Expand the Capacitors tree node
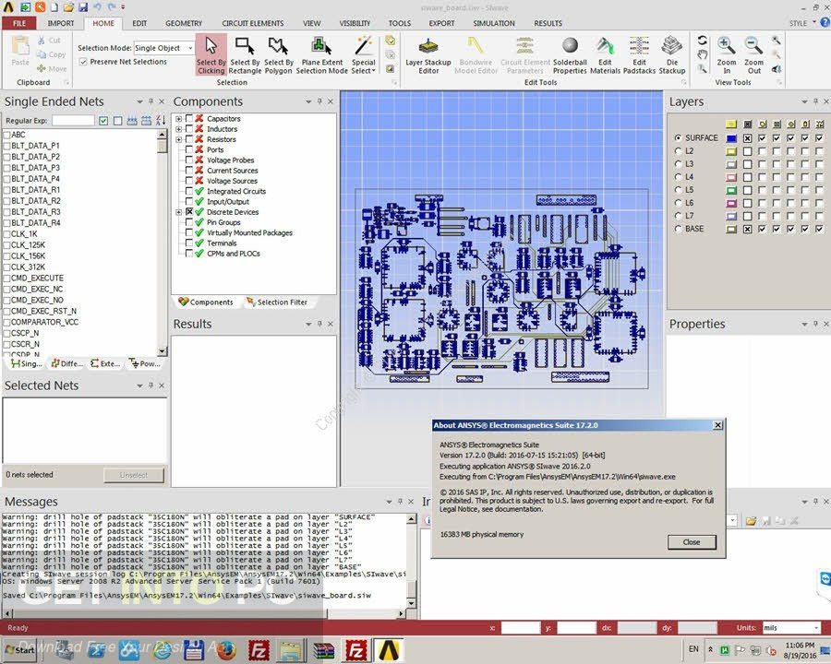The width and height of the screenshot is (831, 664). [x=179, y=119]
